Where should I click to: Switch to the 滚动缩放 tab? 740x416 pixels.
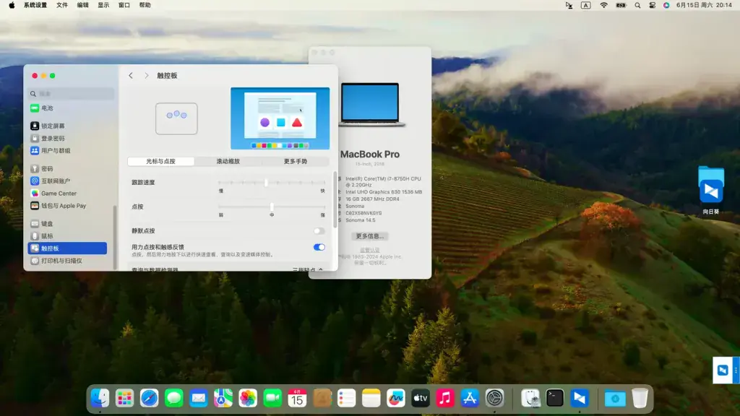(228, 161)
